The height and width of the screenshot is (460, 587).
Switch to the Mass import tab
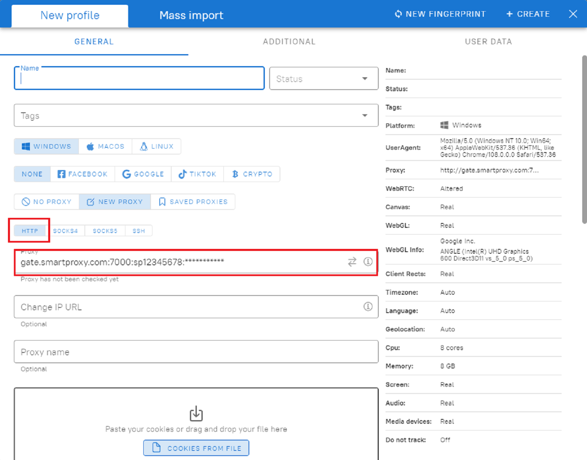[191, 16]
